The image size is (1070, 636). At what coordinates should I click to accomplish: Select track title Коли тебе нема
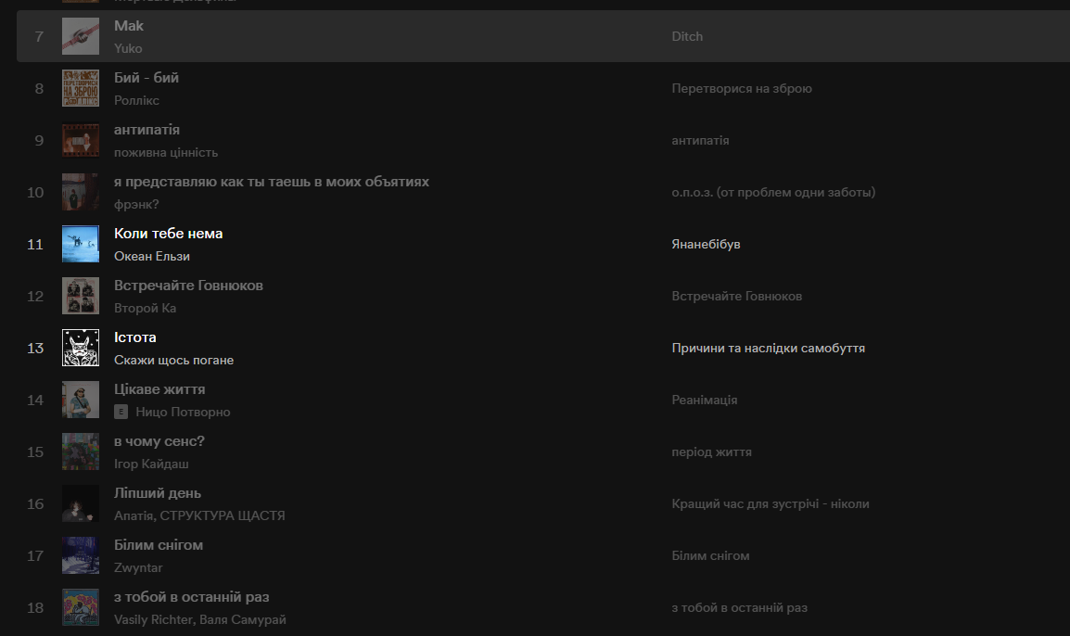point(169,234)
